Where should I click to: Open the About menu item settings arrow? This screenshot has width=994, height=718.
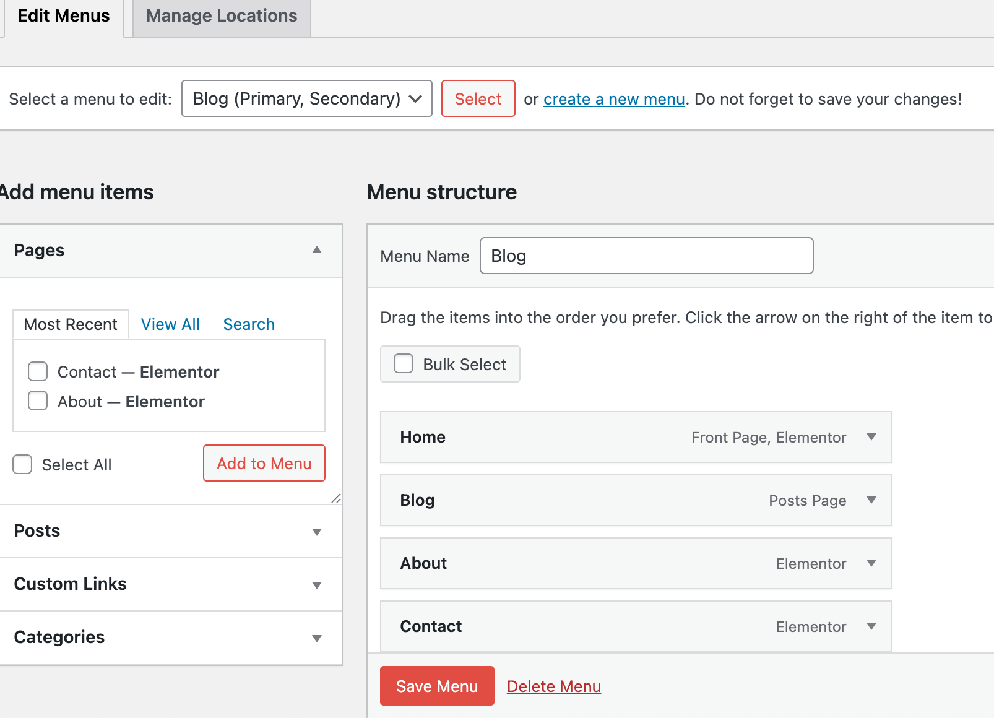pyautogui.click(x=871, y=563)
